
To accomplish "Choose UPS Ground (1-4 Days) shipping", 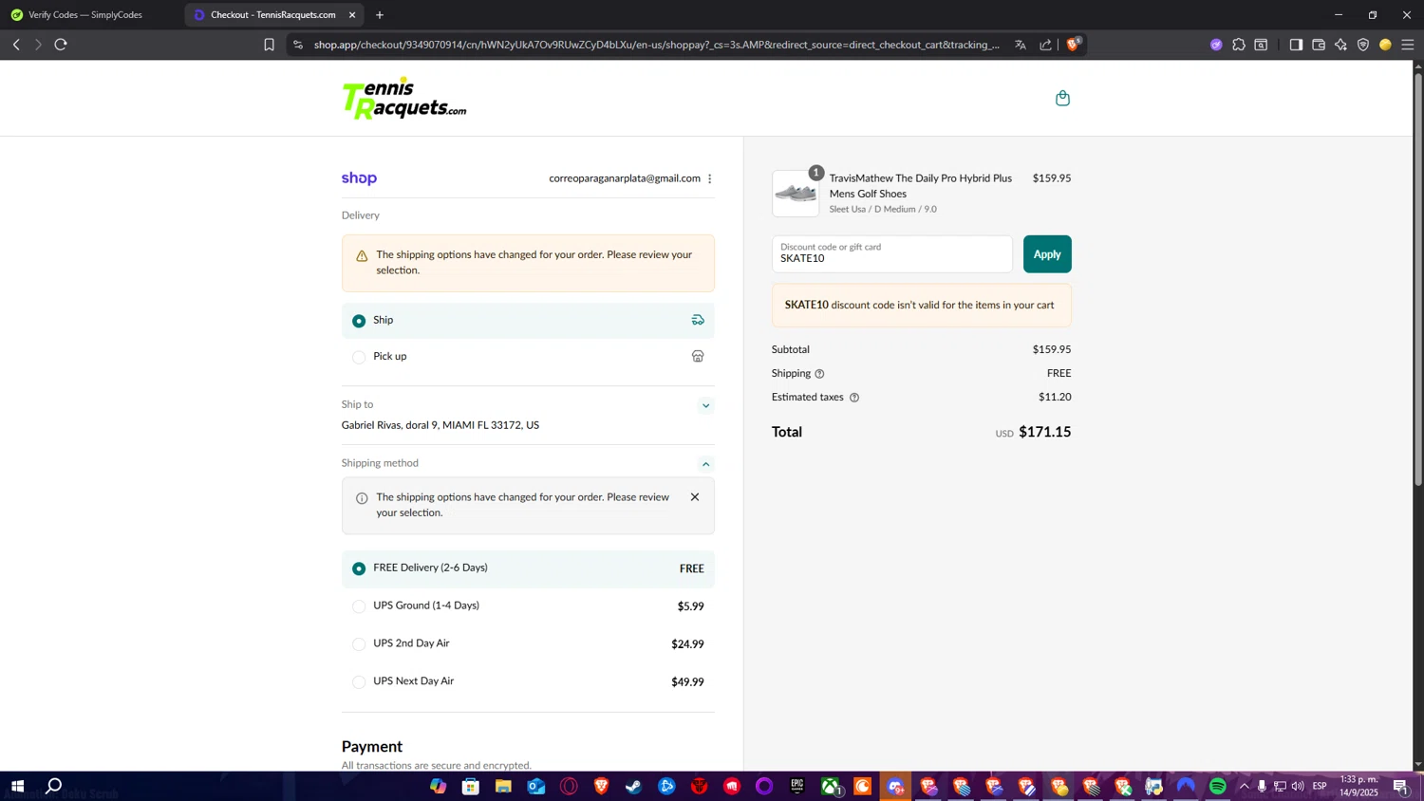I will [528, 606].
